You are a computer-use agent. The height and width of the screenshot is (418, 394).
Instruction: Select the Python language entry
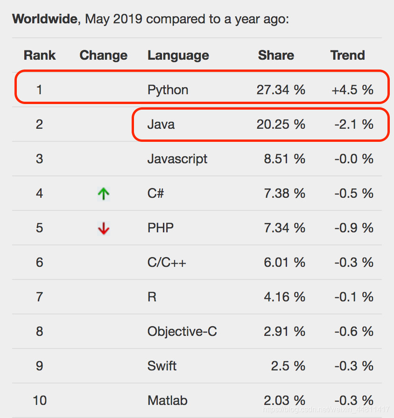pos(168,90)
